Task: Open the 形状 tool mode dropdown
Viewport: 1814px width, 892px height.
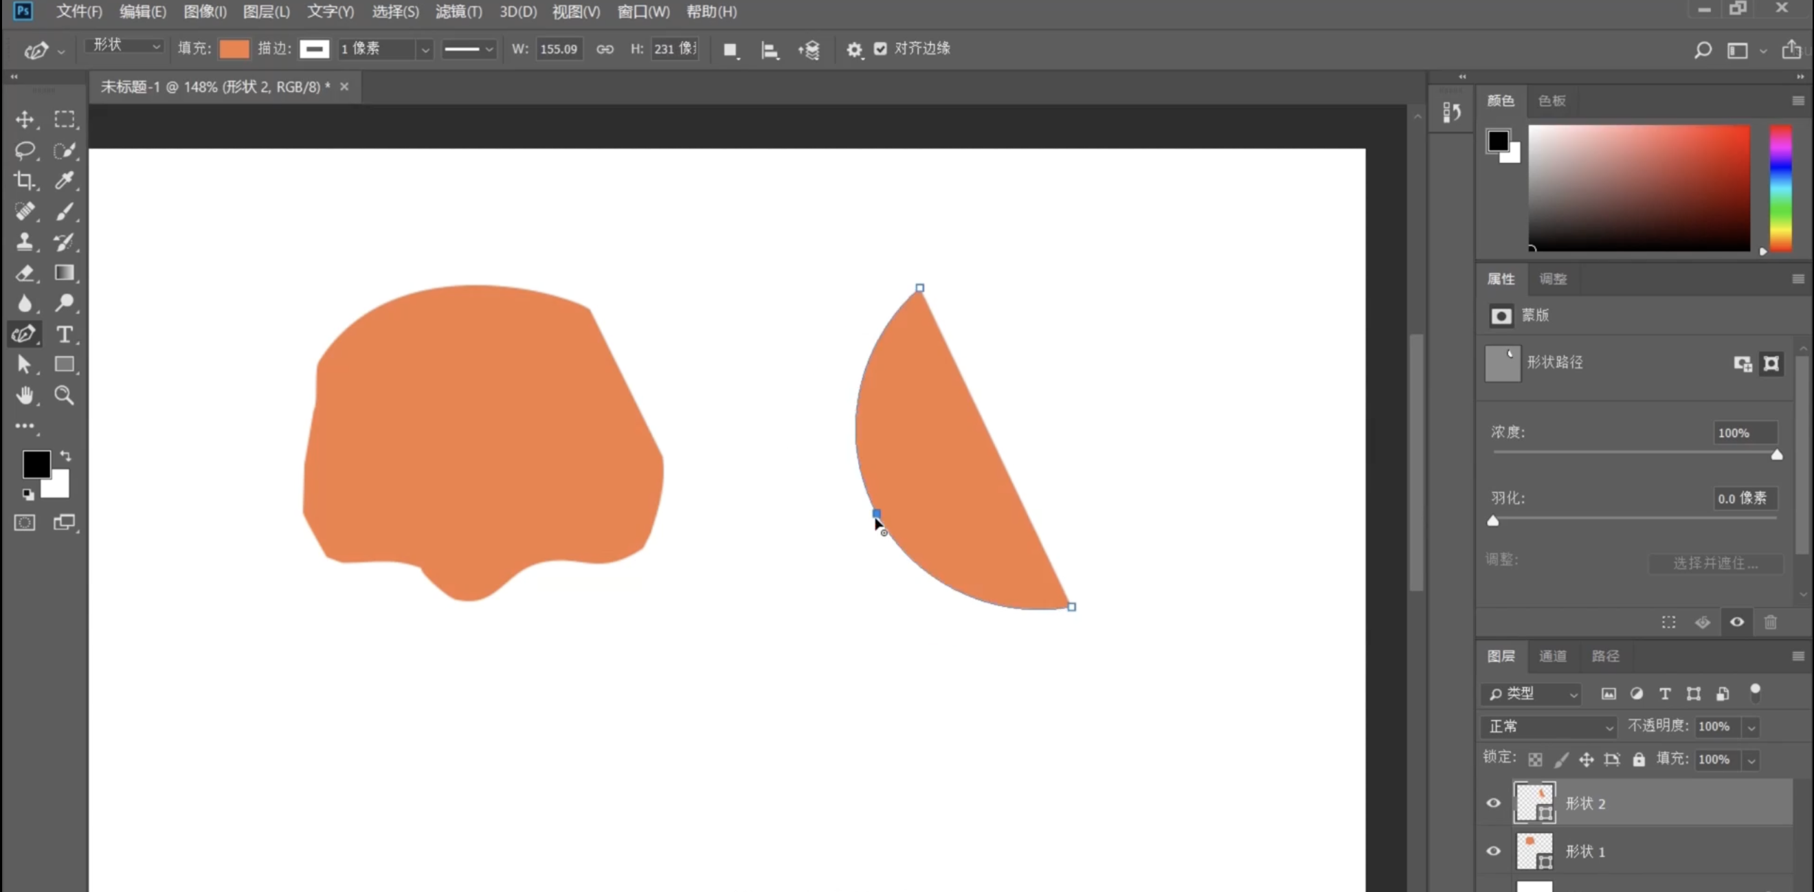Action: (125, 45)
